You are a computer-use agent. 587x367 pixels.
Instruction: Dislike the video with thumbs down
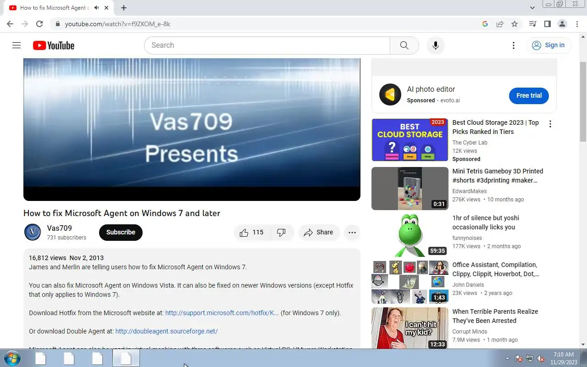(282, 232)
